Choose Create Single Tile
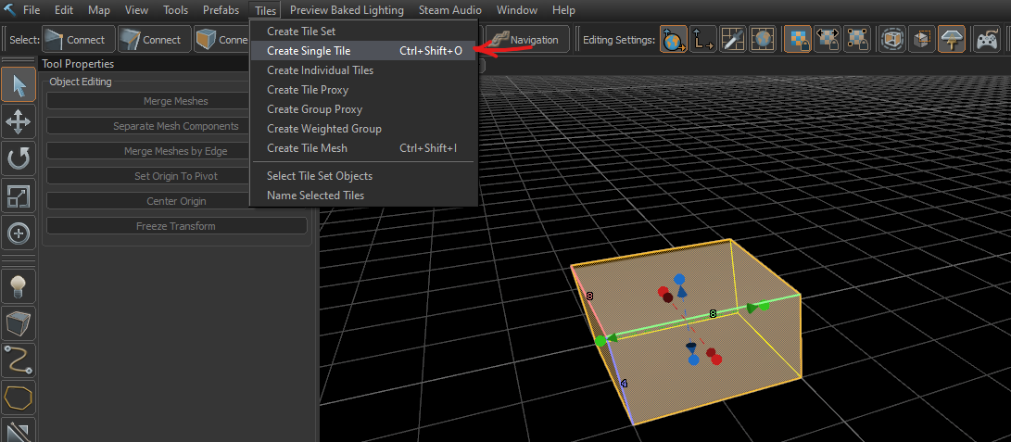This screenshot has height=442, width=1011. pos(363,51)
